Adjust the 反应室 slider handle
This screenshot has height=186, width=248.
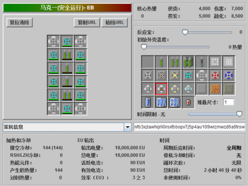[x=185, y=32]
